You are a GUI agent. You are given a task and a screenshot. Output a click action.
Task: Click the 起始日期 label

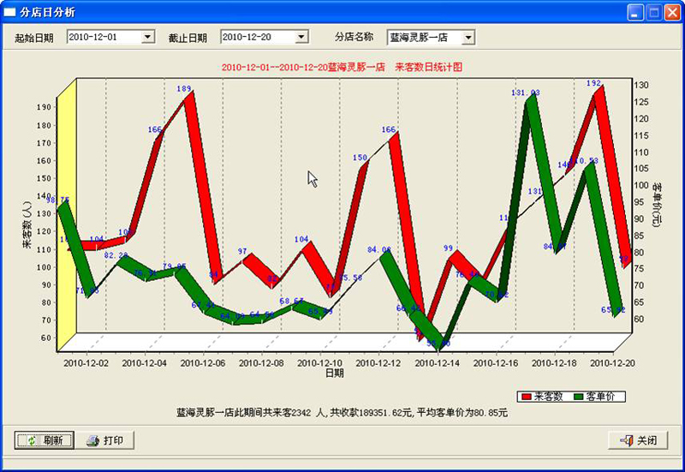click(x=34, y=38)
